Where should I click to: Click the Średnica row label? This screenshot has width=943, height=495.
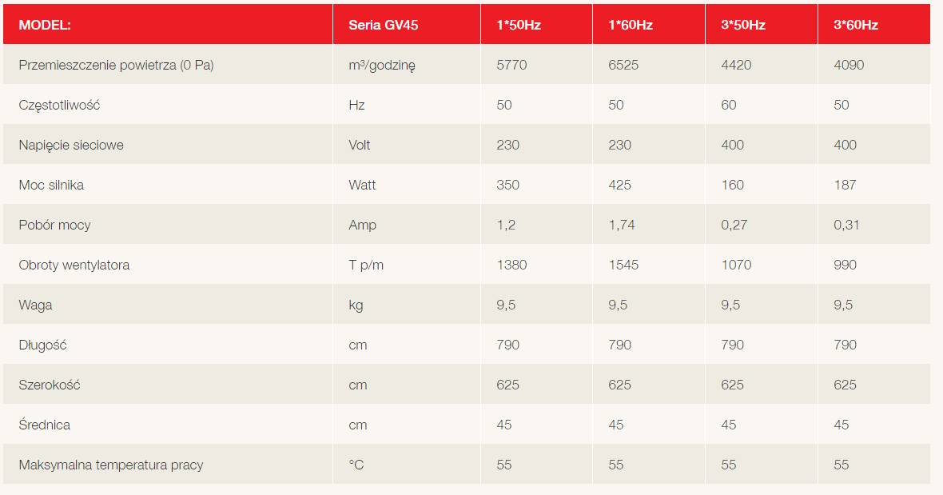click(44, 425)
